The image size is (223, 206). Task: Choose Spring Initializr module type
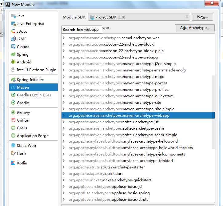(x=34, y=80)
